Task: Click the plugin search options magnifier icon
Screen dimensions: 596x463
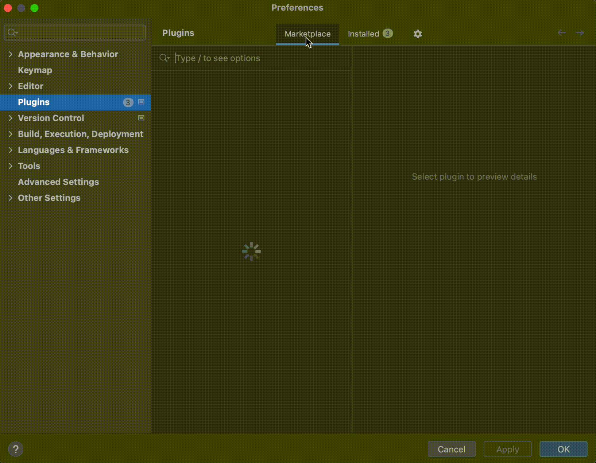Action: click(x=165, y=58)
